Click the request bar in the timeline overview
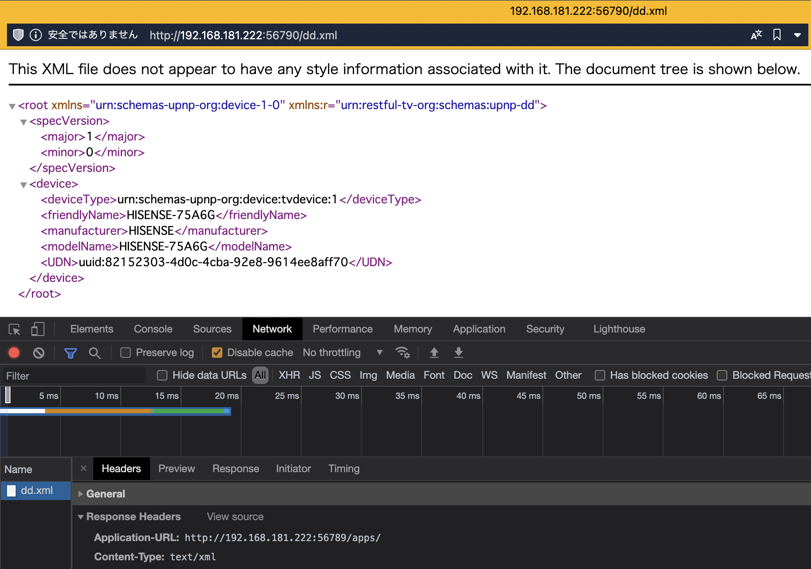The height and width of the screenshot is (569, 811). (116, 411)
